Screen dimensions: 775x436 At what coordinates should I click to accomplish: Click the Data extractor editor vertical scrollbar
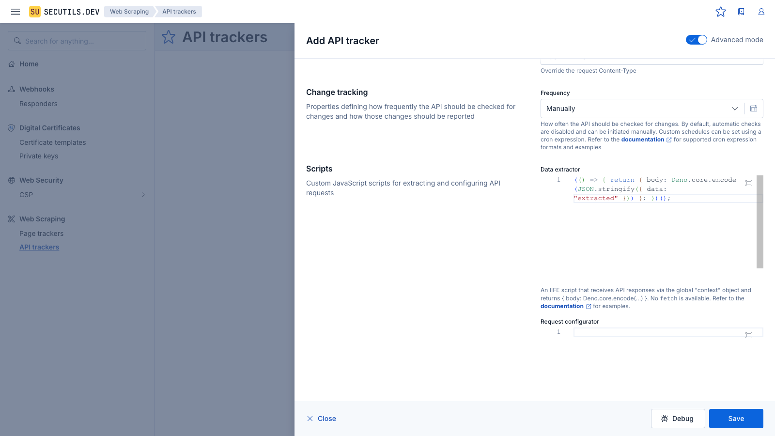coord(759,222)
